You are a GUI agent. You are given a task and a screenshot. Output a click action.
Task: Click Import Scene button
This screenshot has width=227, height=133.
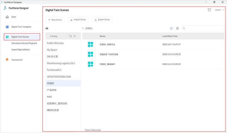tap(78, 20)
